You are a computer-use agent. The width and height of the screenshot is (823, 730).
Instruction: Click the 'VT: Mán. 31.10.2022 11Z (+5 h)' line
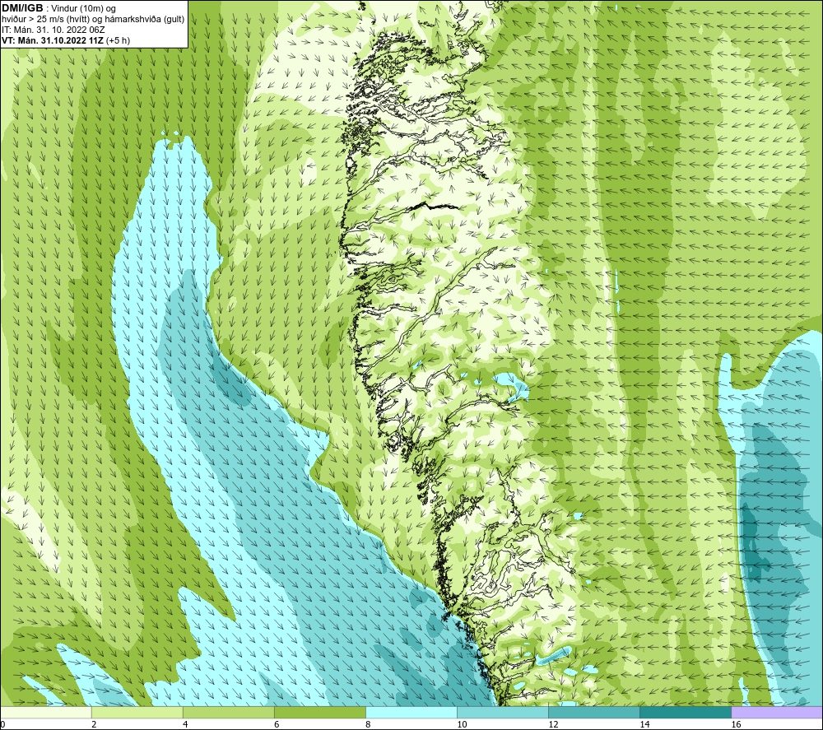click(66, 40)
